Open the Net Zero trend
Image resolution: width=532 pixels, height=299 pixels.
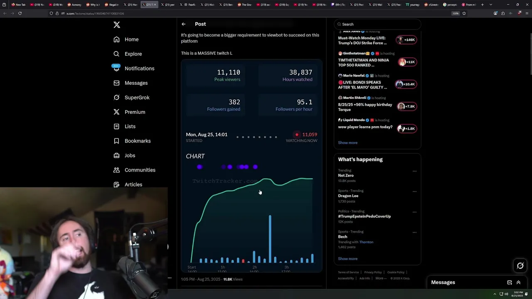click(x=346, y=176)
